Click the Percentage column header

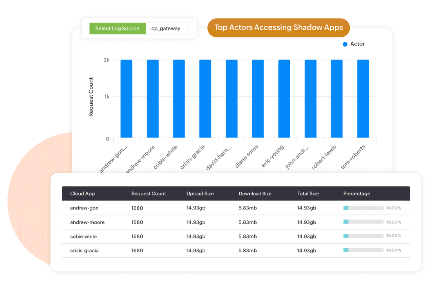tap(356, 193)
